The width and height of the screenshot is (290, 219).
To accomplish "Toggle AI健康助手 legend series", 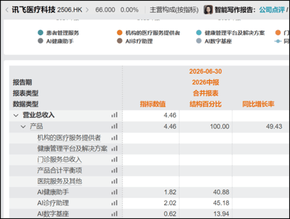I will [x=56, y=41].
